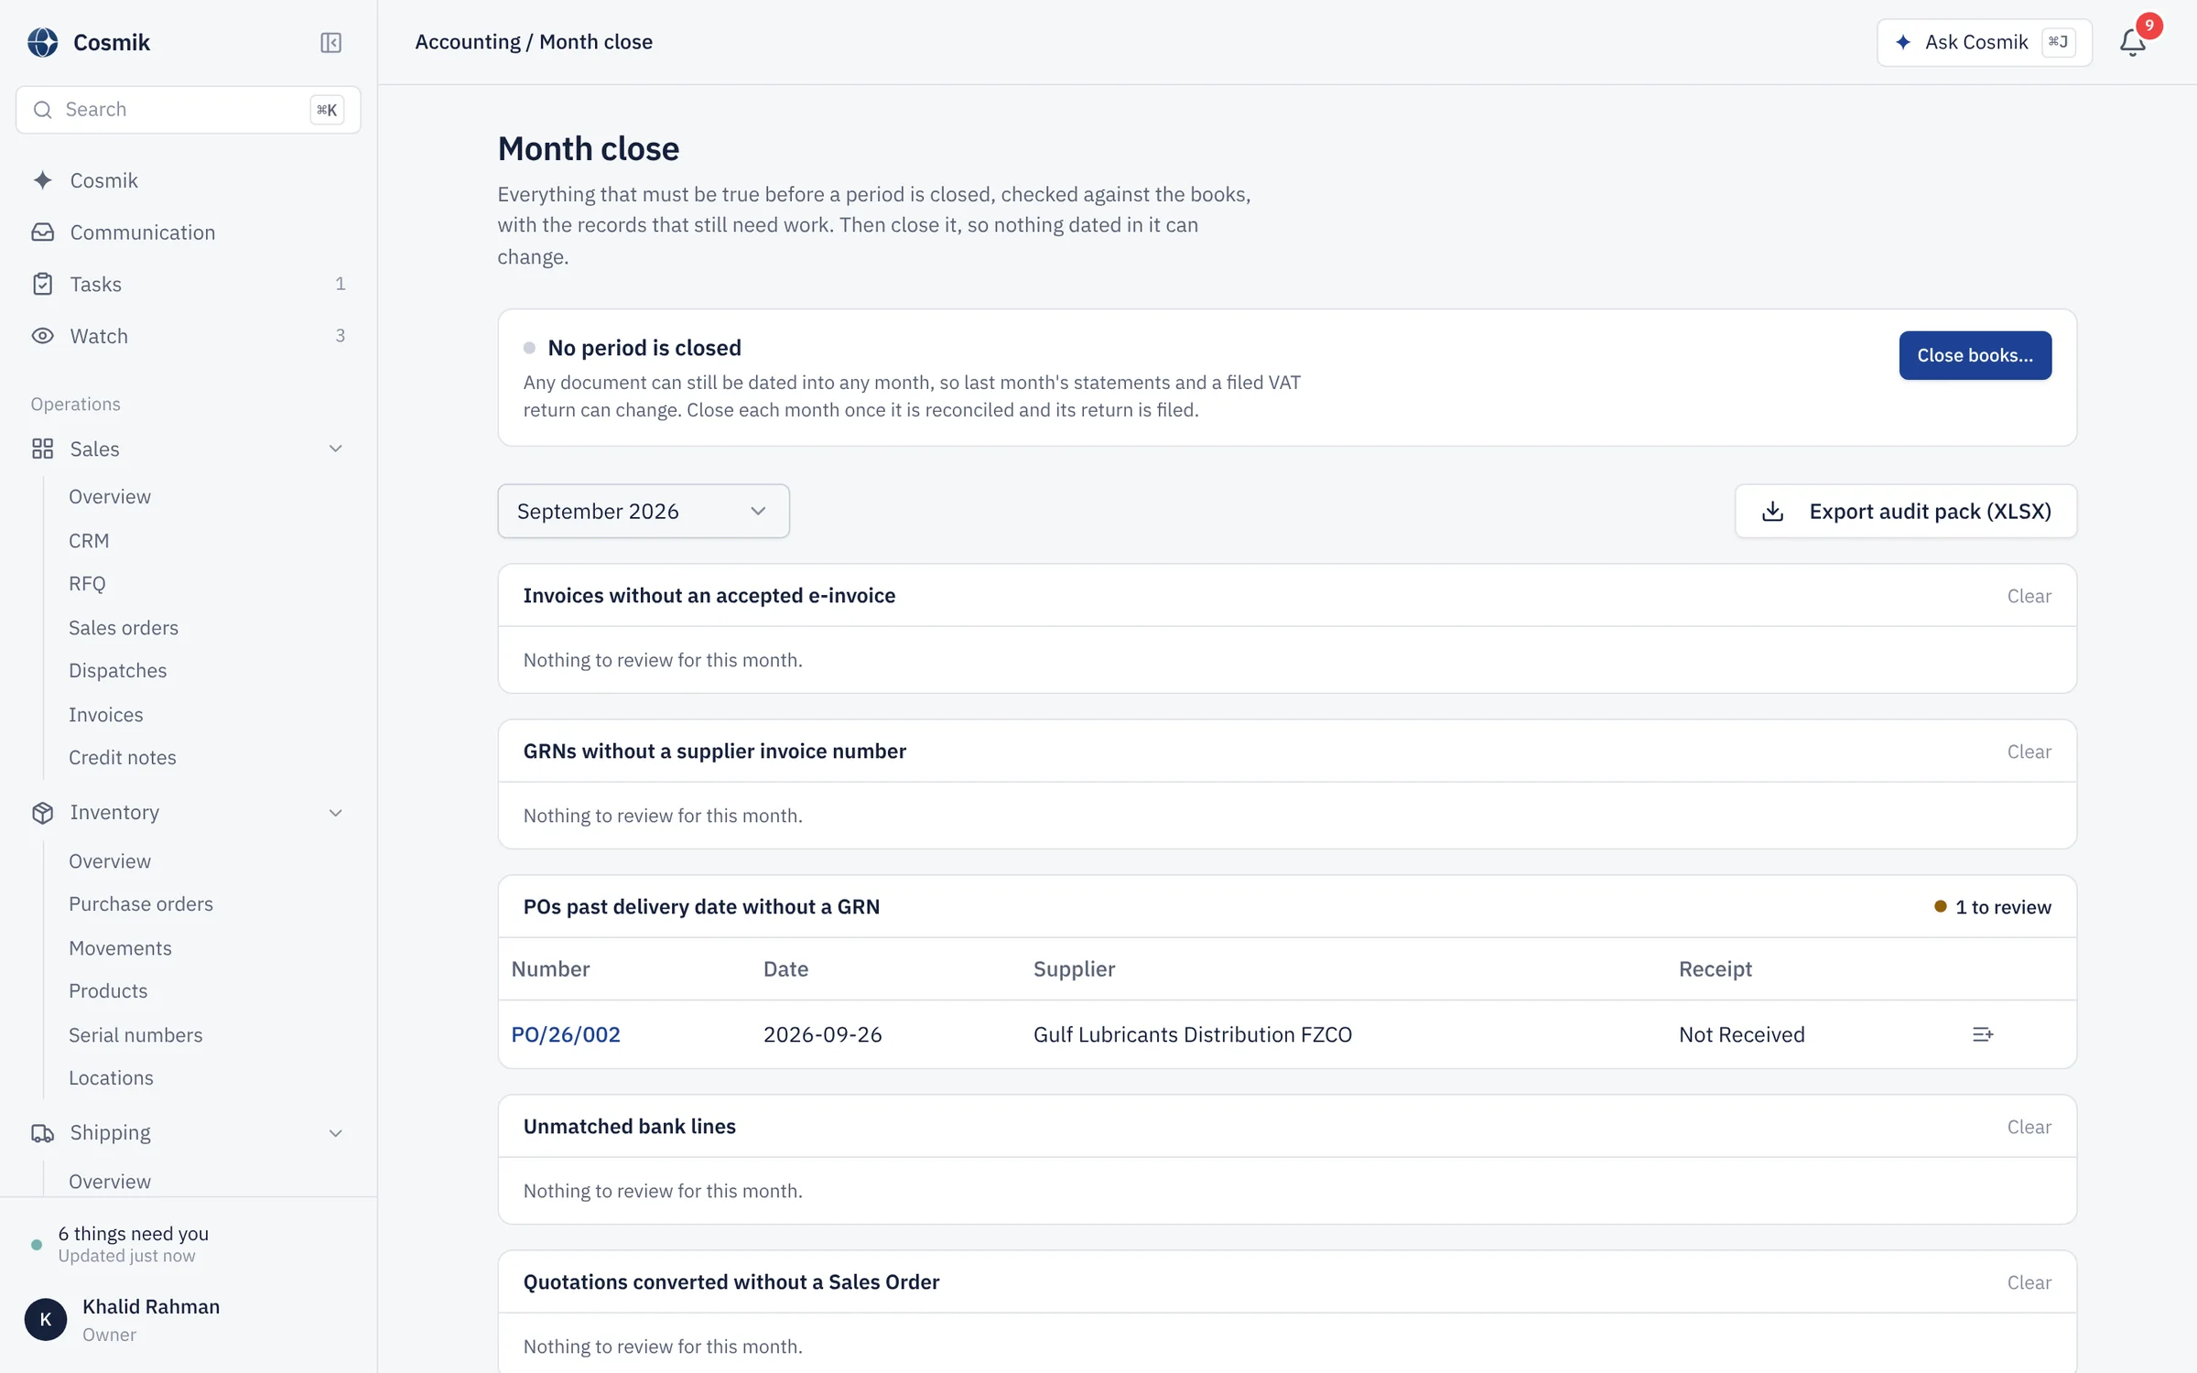Open CRM in the Sales menu

pos(89,540)
